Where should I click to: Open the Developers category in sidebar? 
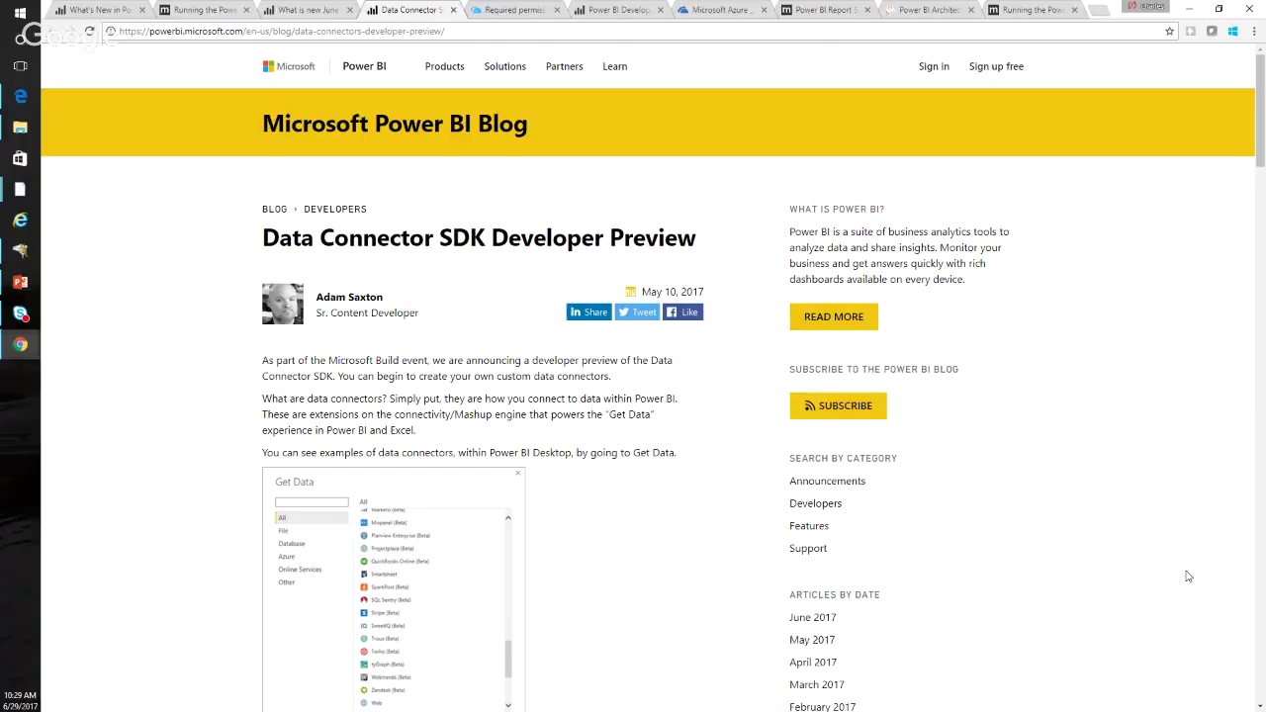coord(815,503)
